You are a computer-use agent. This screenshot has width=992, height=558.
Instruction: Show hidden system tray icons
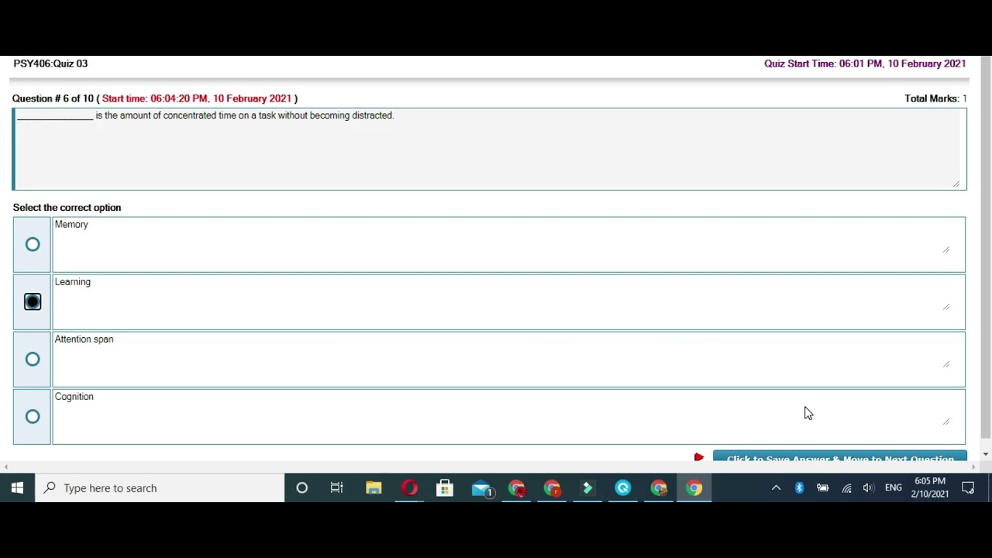point(776,488)
